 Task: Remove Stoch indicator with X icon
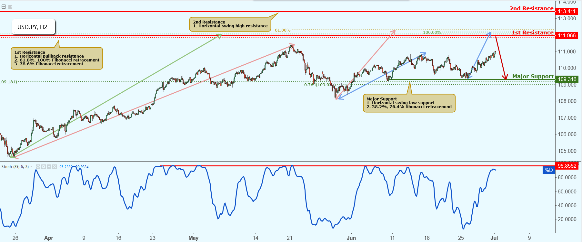point(55,167)
